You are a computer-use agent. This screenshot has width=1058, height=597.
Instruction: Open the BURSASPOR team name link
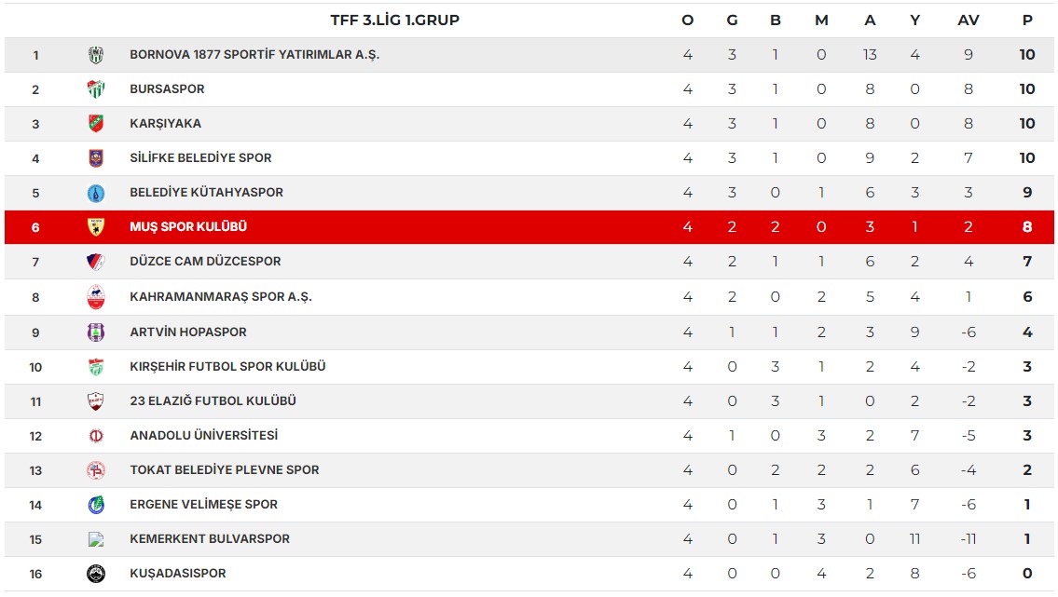click(x=167, y=88)
